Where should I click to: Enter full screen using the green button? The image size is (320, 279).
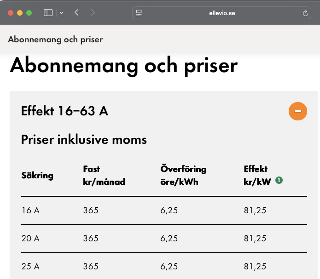[x=29, y=13]
